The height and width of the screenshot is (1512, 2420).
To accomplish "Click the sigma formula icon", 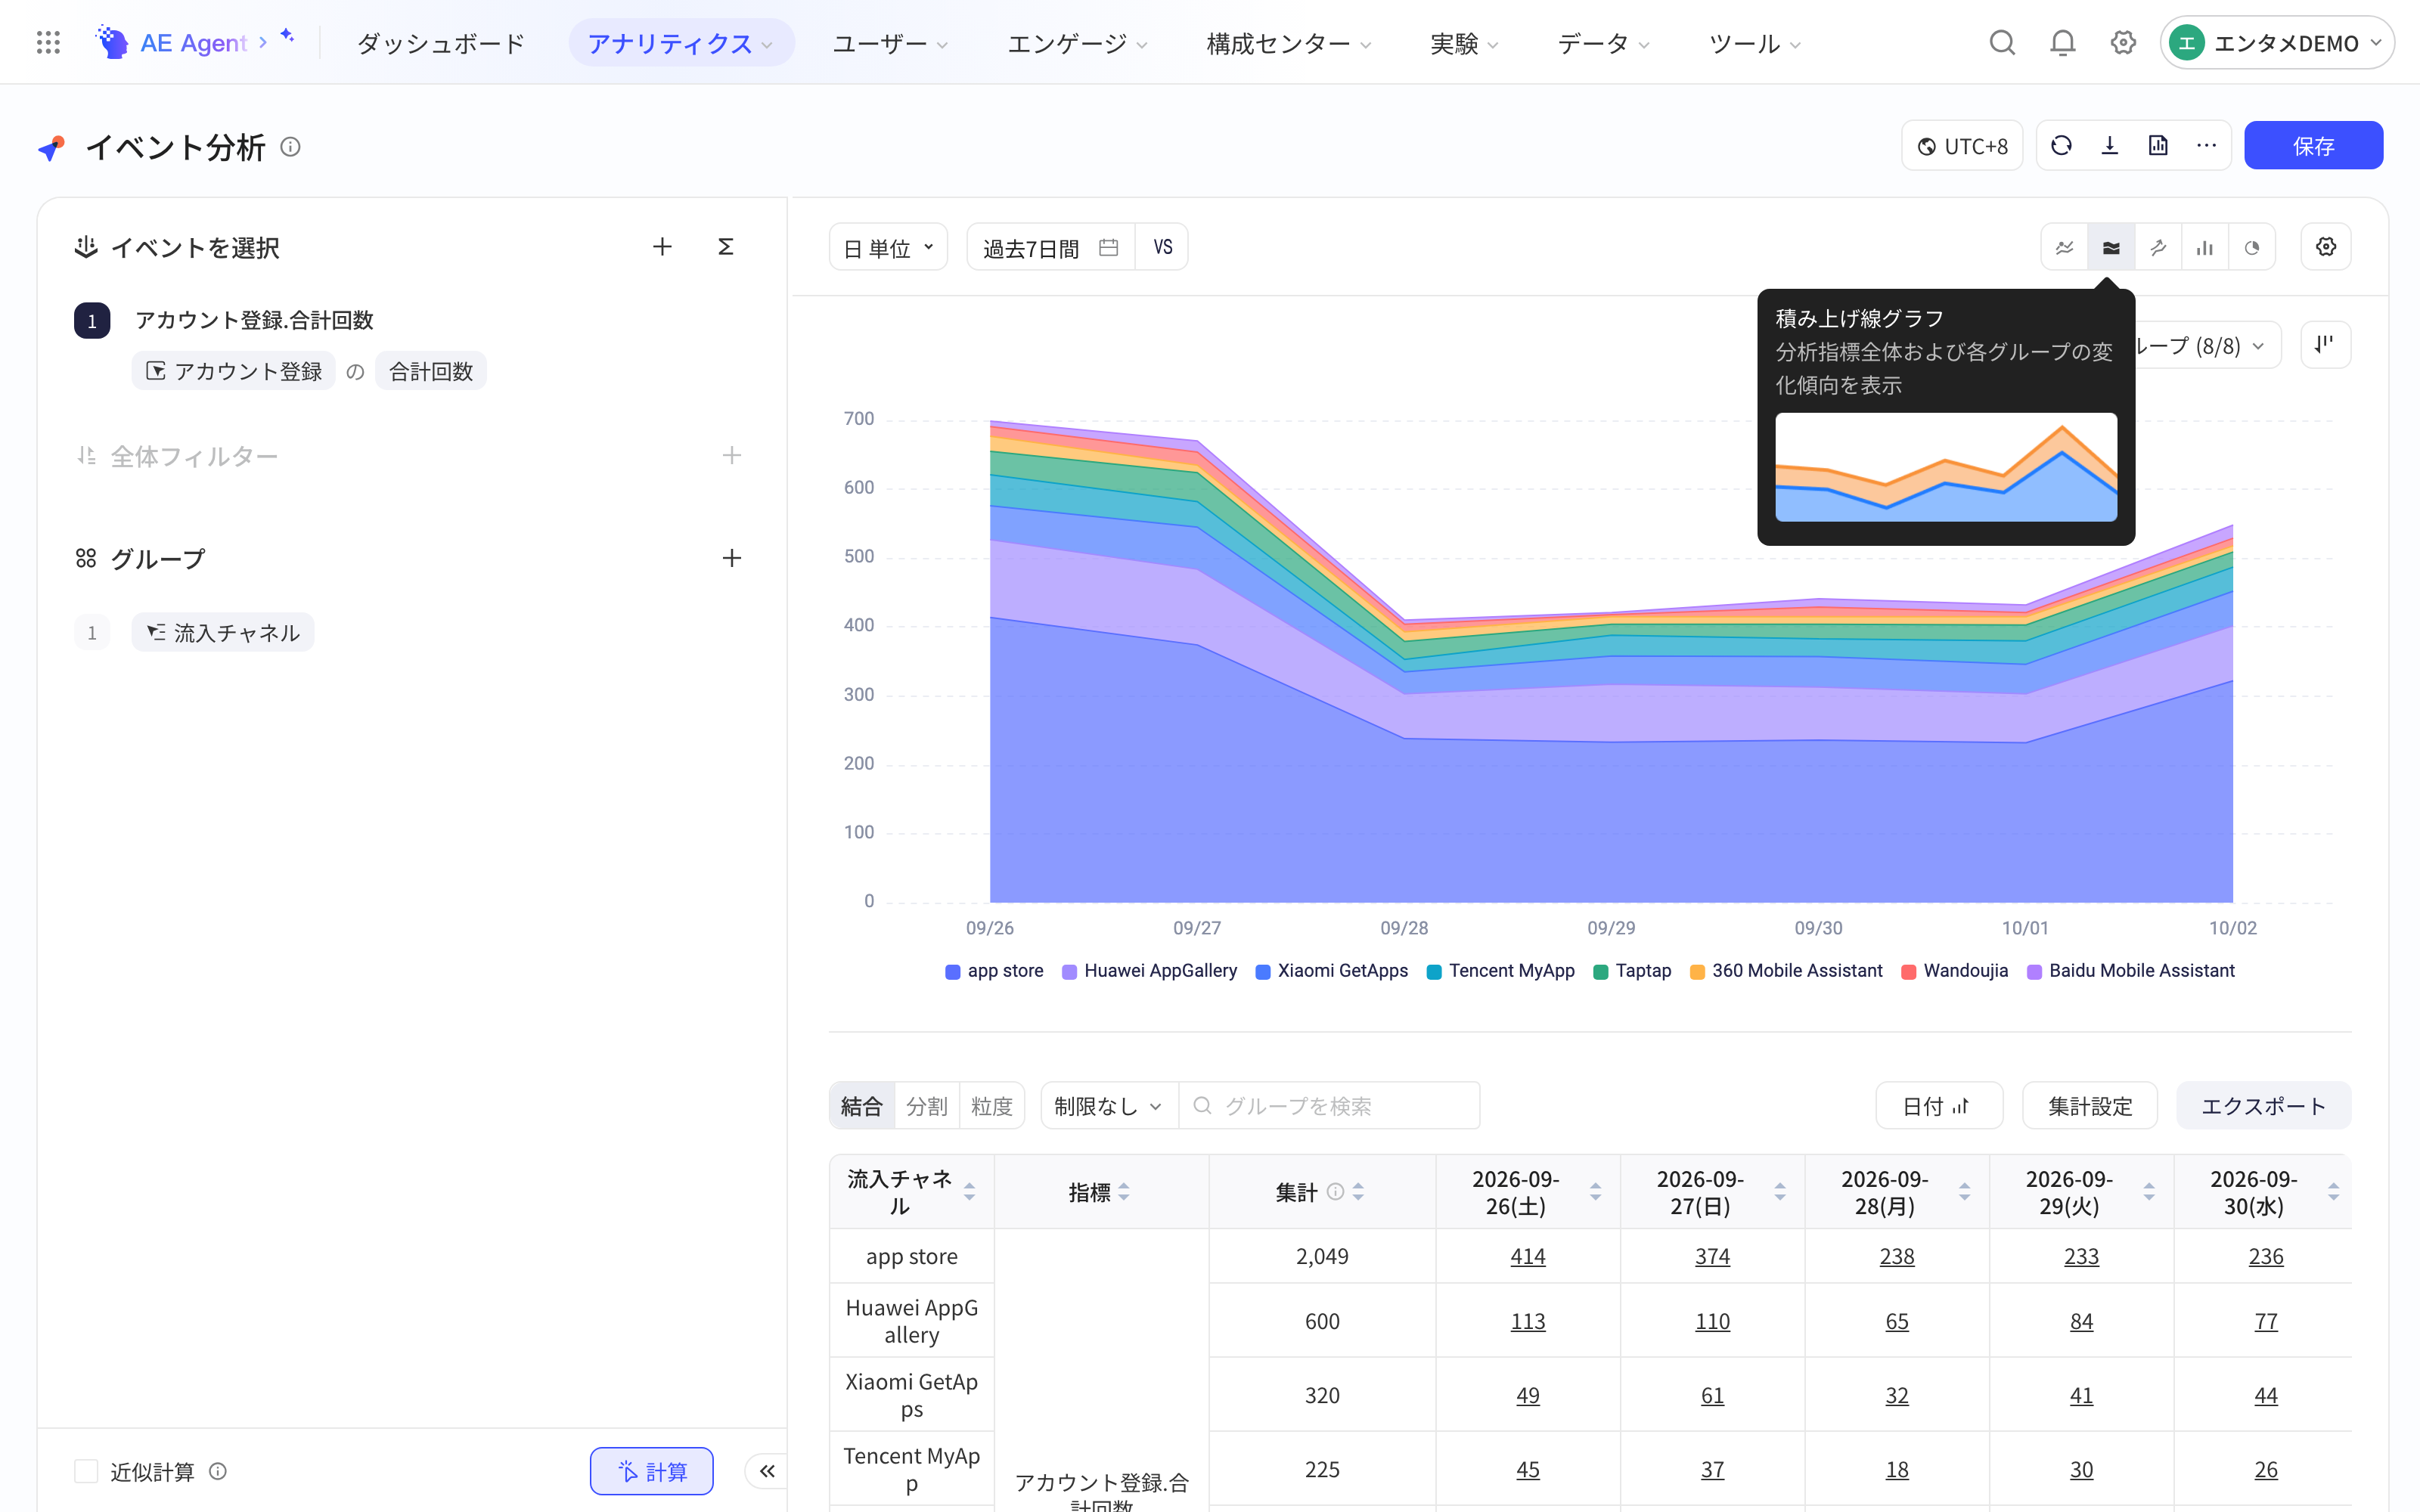I will [726, 246].
